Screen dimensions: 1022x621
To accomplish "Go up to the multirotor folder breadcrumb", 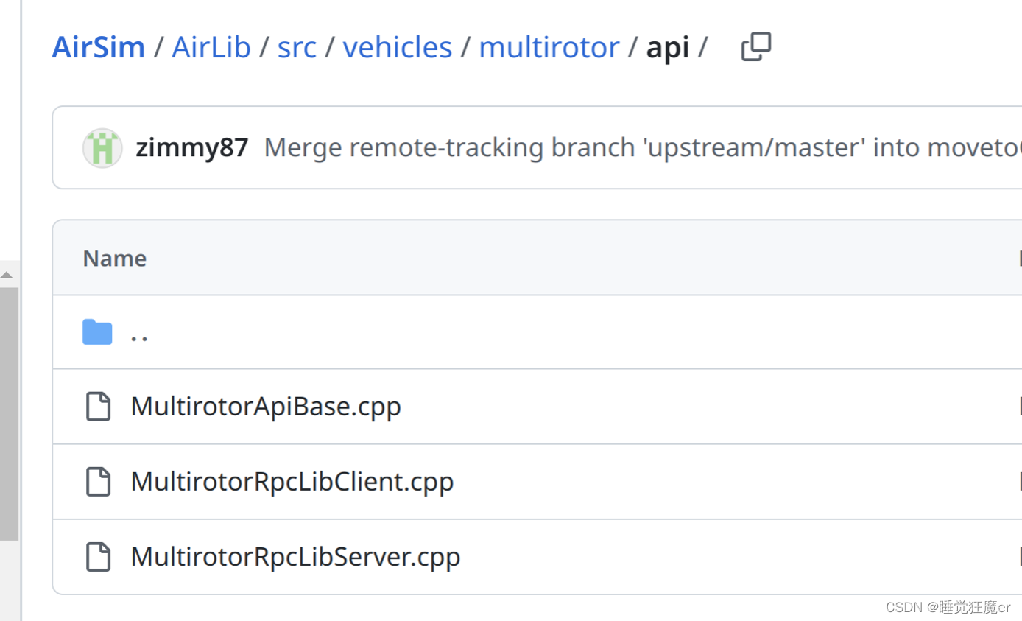I will (549, 47).
